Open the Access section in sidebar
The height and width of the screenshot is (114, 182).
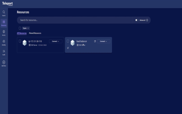tap(4, 33)
